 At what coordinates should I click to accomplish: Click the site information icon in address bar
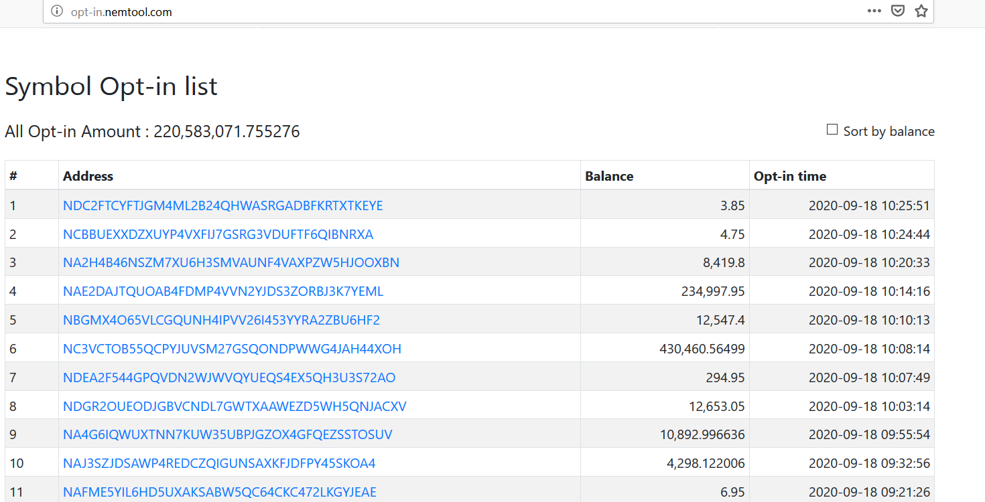point(57,11)
